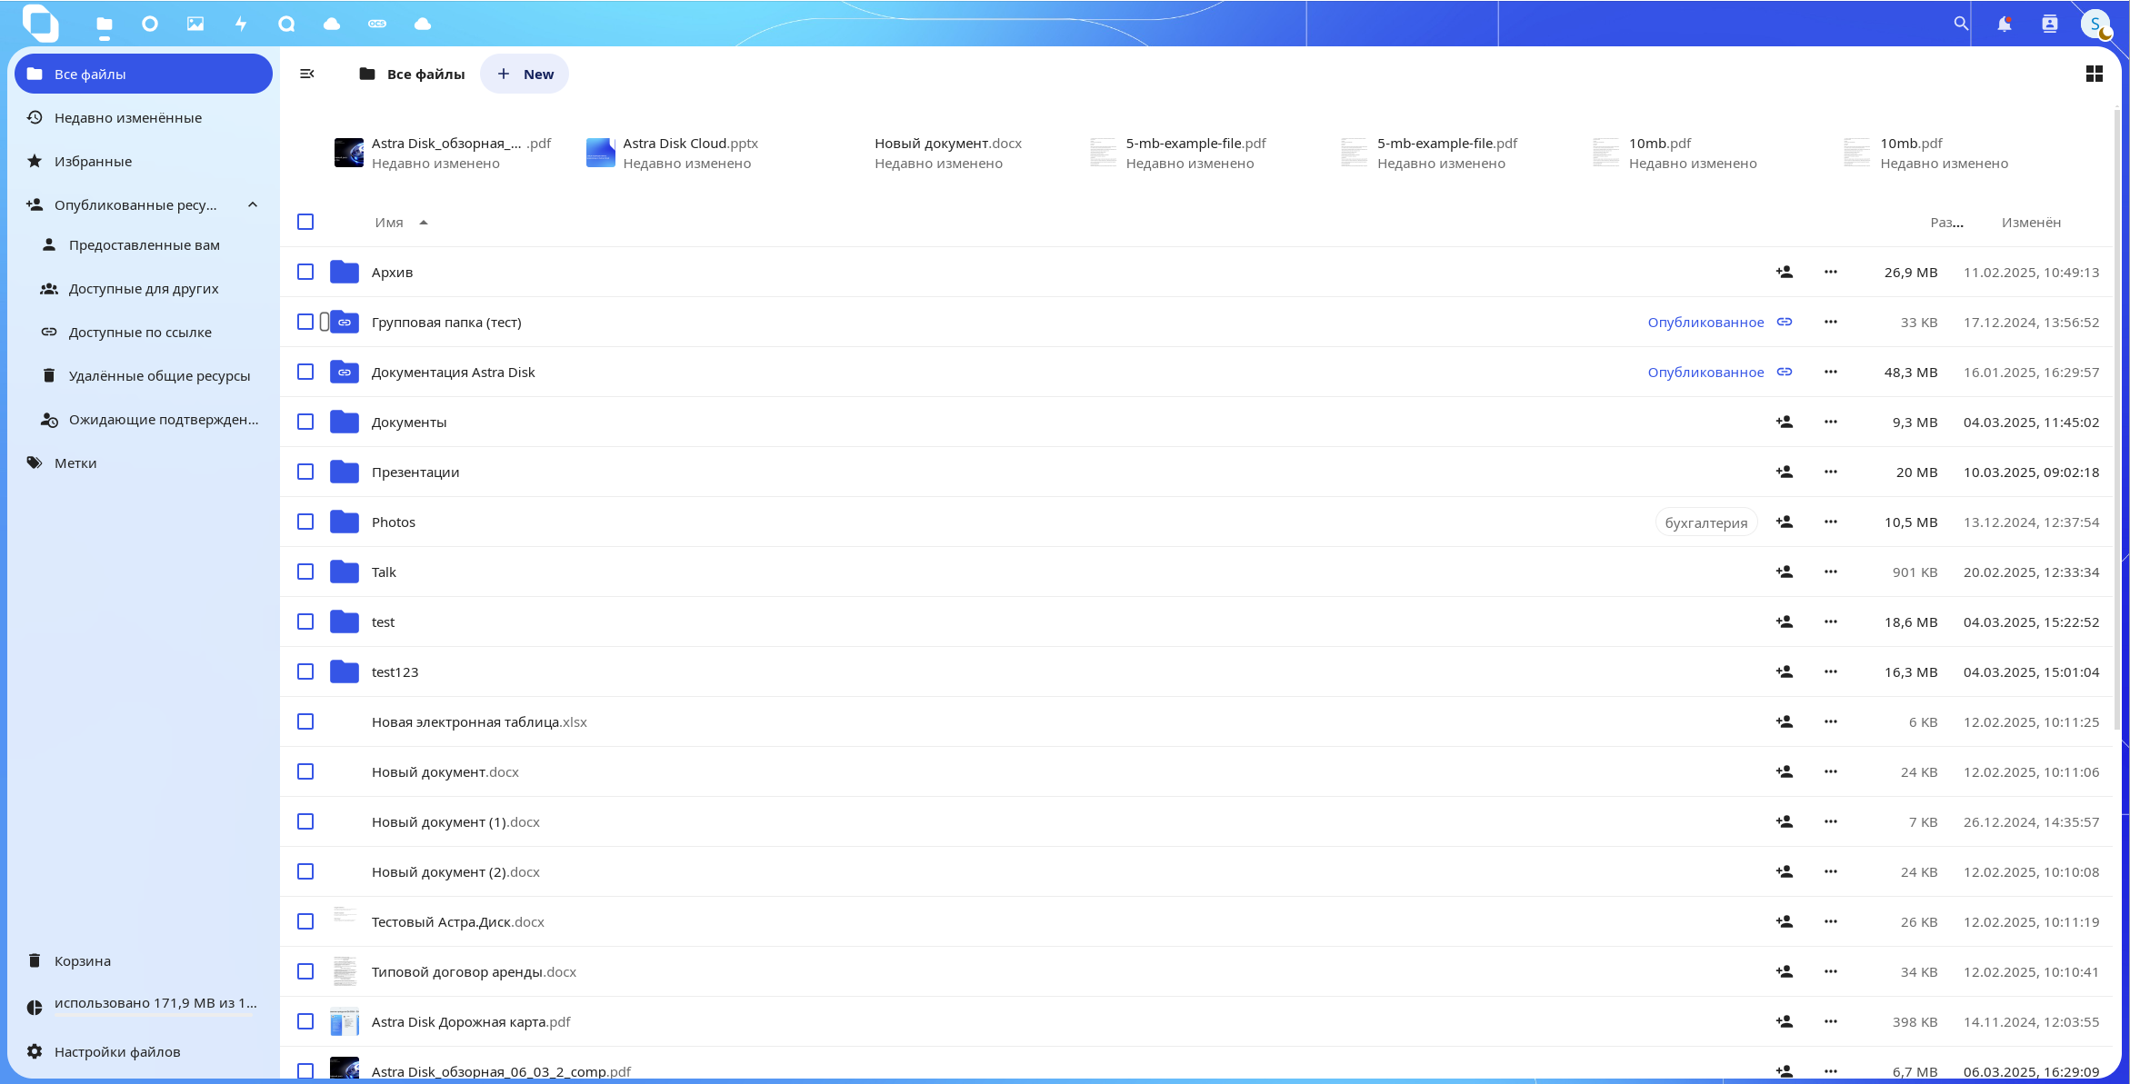Image resolution: width=2130 pixels, height=1084 pixels.
Task: Open the Photos app icon in top bar
Action: 195,24
